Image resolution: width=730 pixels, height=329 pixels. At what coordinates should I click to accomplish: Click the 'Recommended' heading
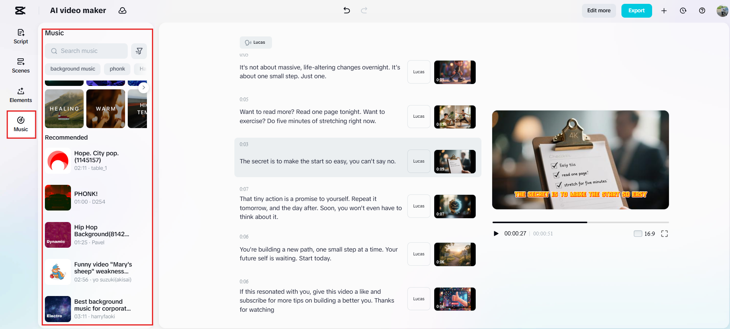pos(66,138)
